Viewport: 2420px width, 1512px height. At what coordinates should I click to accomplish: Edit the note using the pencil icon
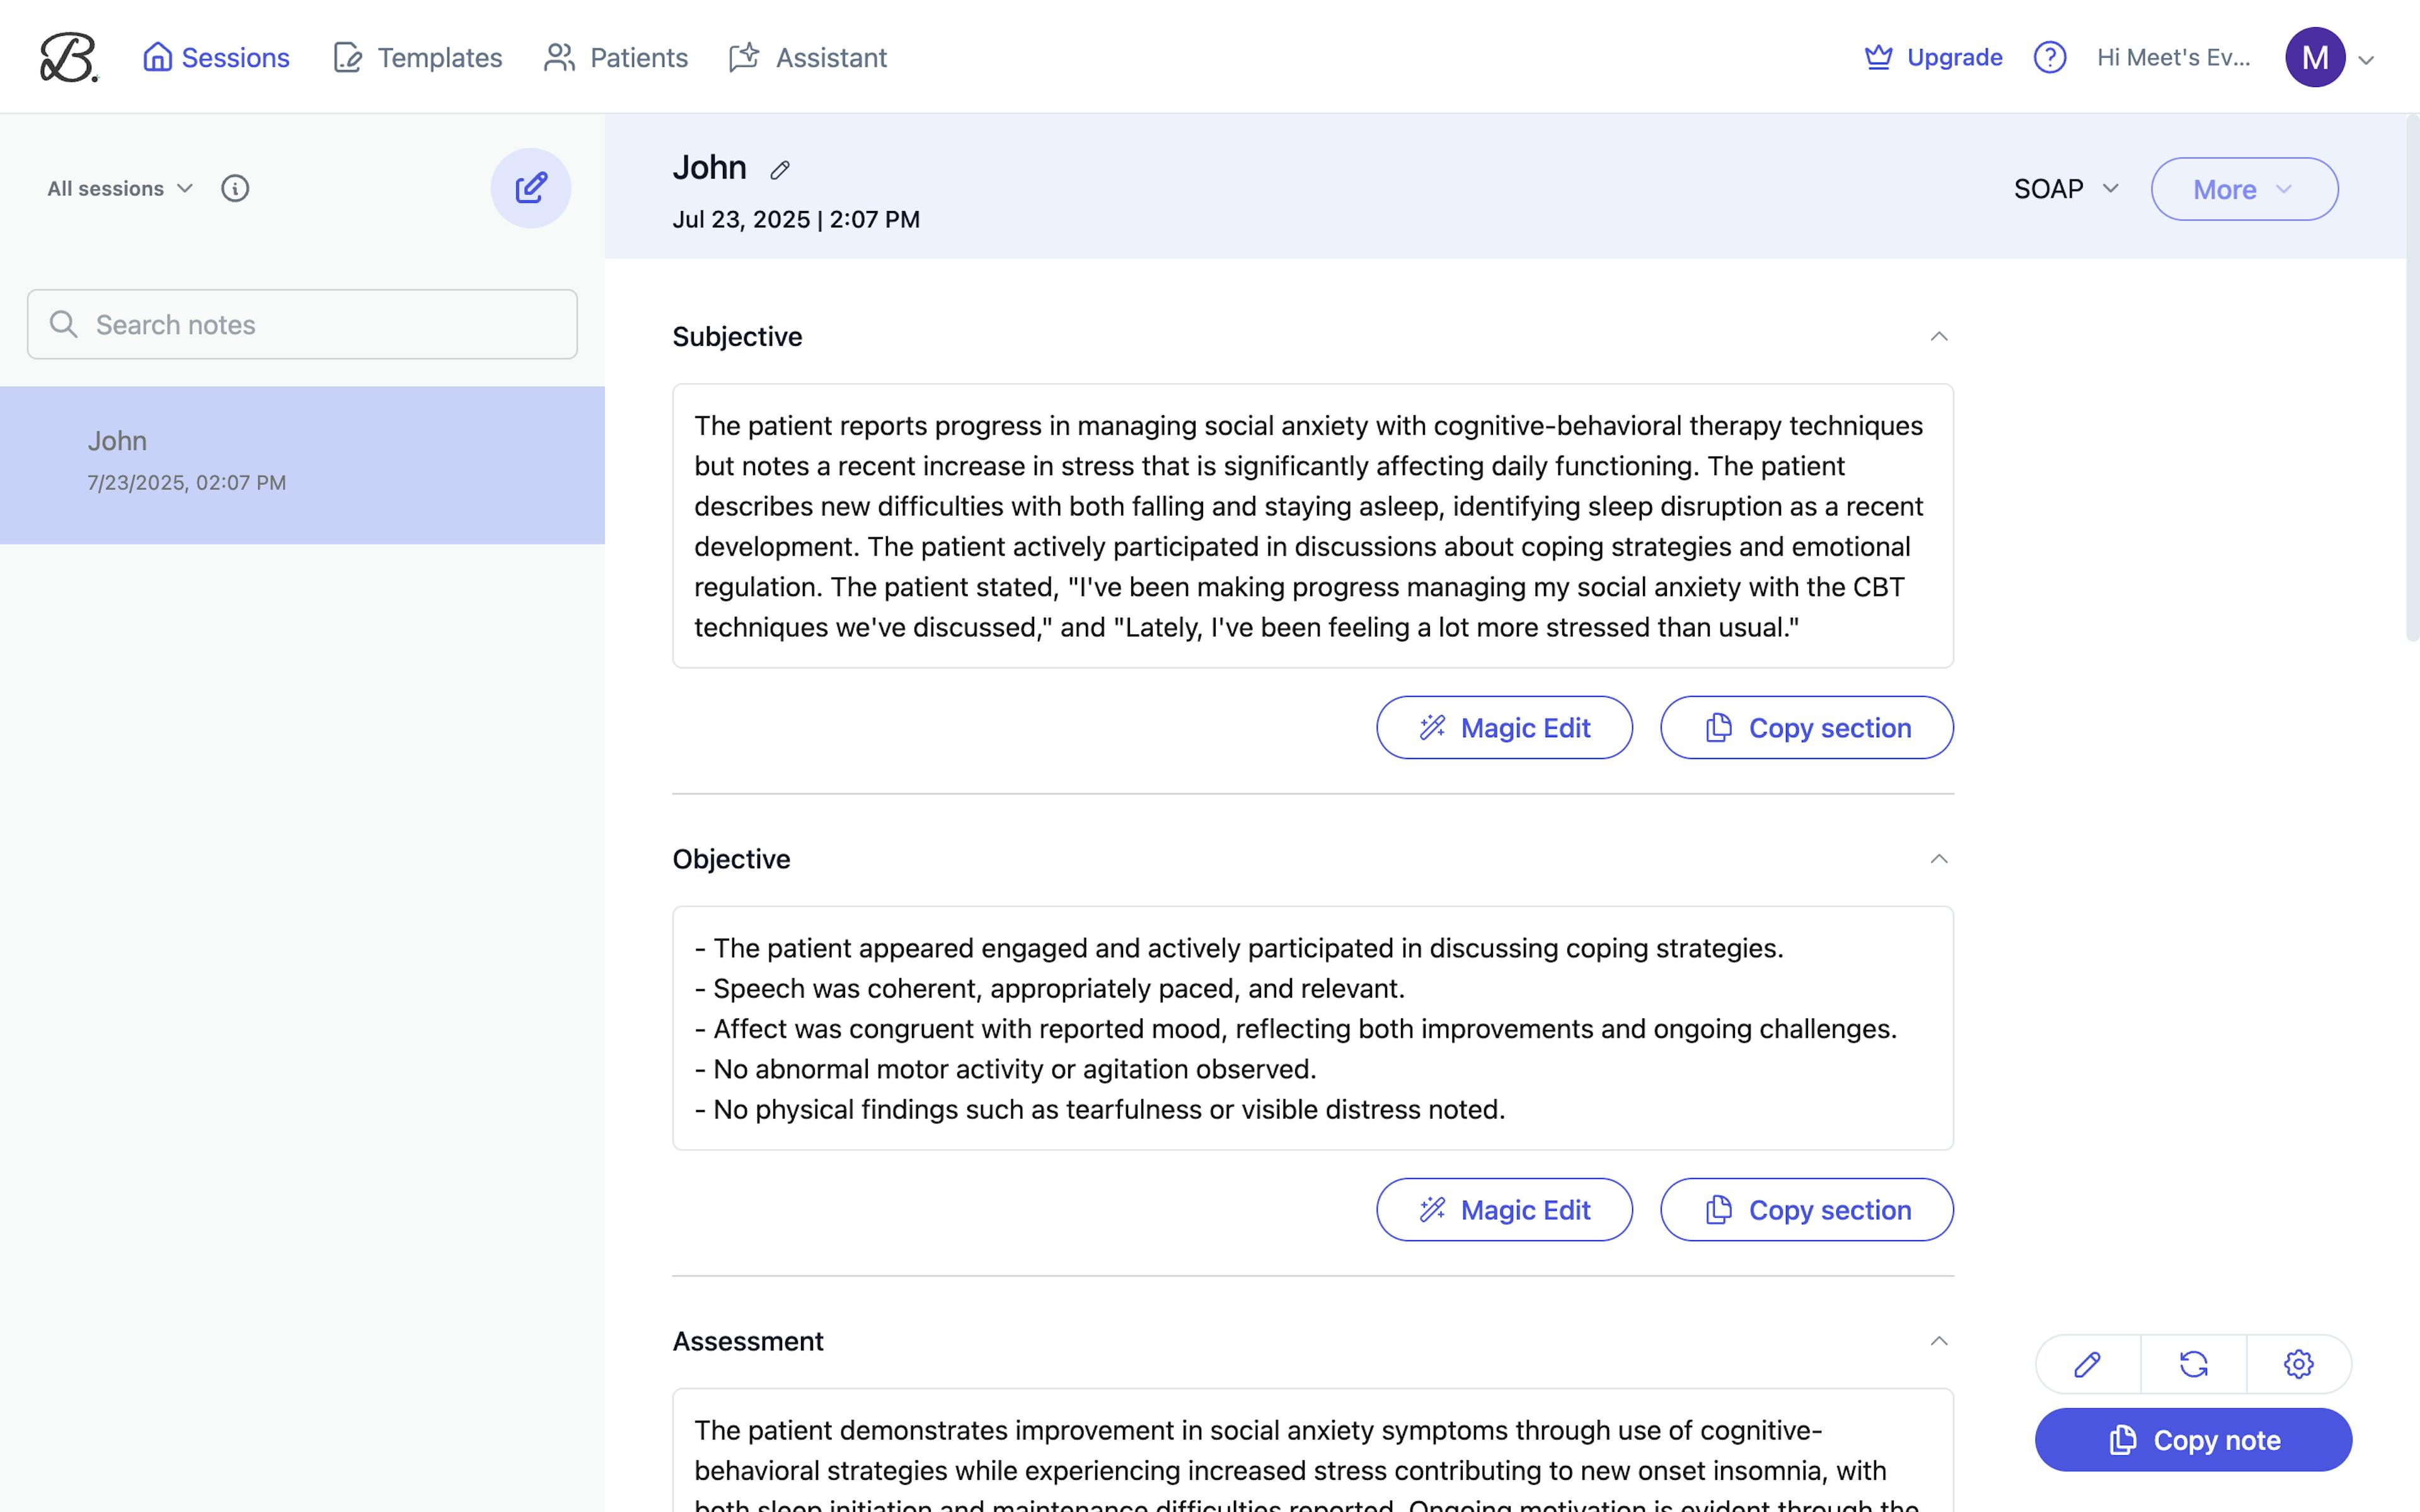click(2088, 1363)
